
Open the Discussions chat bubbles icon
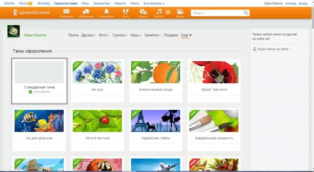pyautogui.click(x=86, y=12)
